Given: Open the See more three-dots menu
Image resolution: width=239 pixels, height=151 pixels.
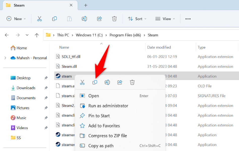Looking at the screenshot, I should [188, 19].
